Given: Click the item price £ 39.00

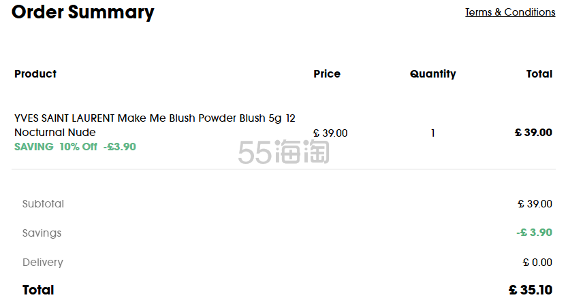Looking at the screenshot, I should (330, 133).
